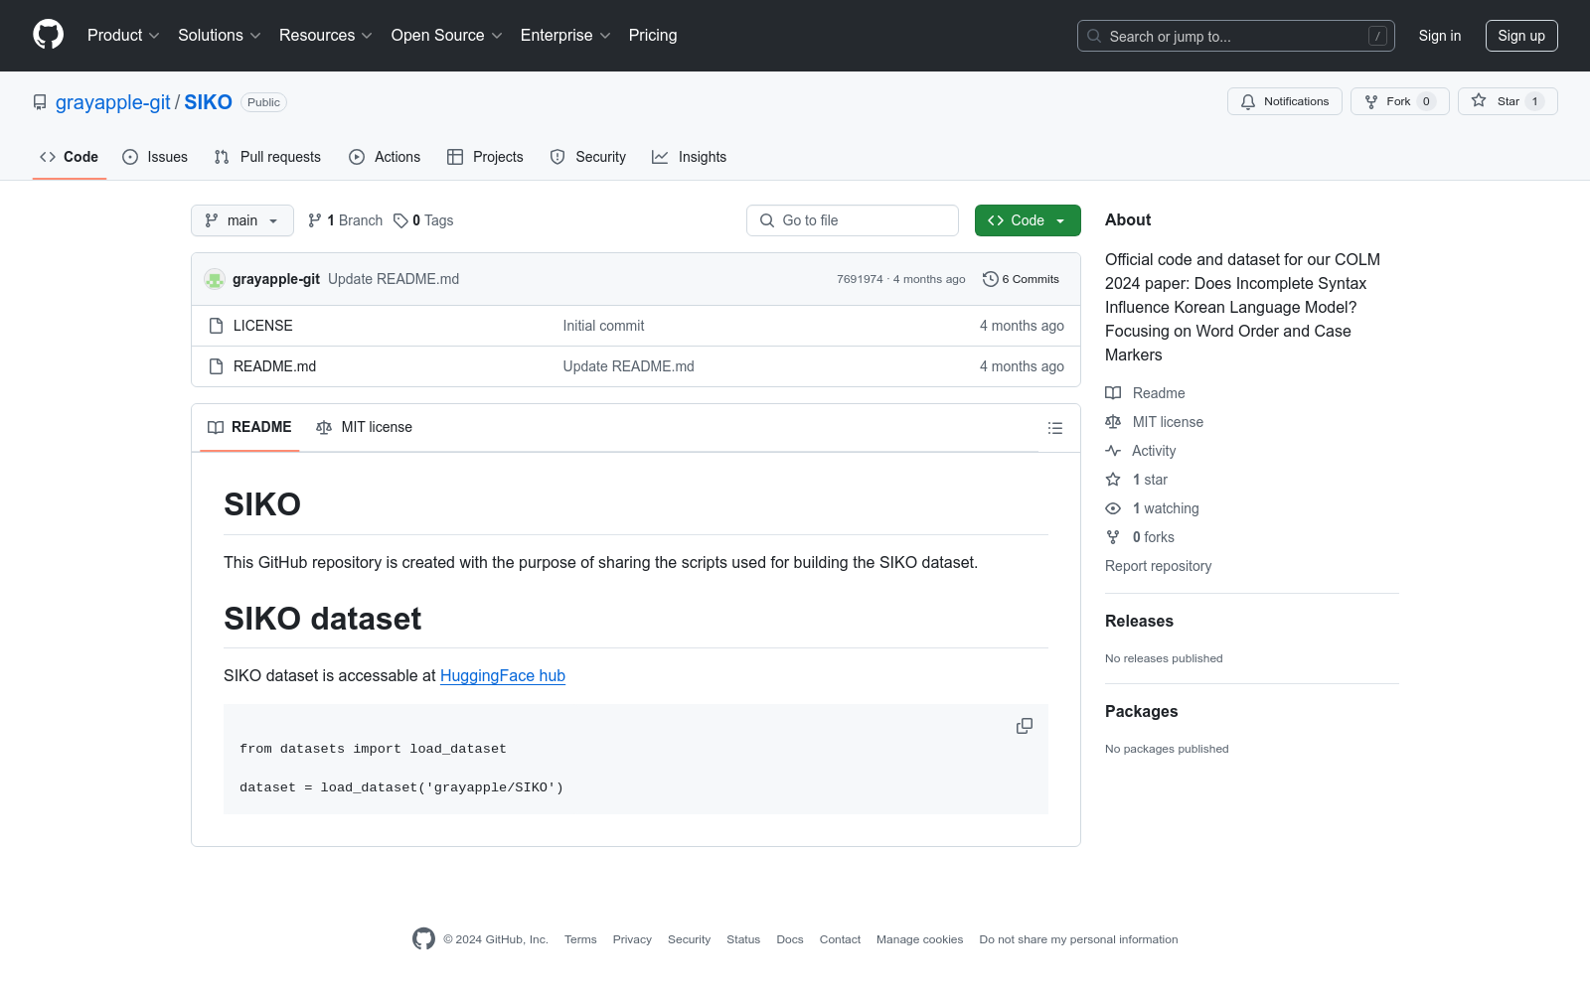The width and height of the screenshot is (1590, 993).
Task: Click the grayapple-git avatar in commit row
Action: (215, 279)
